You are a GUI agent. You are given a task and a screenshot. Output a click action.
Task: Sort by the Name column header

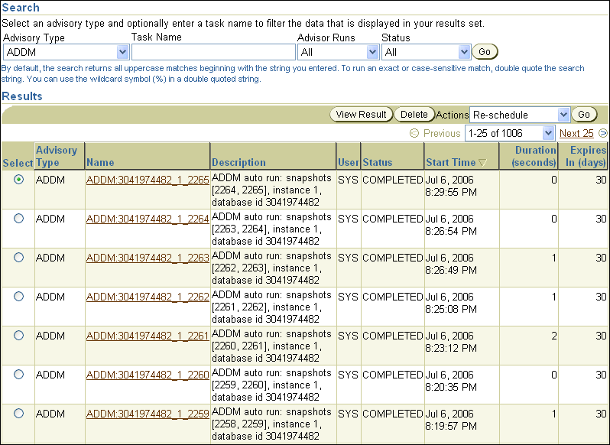pos(100,162)
